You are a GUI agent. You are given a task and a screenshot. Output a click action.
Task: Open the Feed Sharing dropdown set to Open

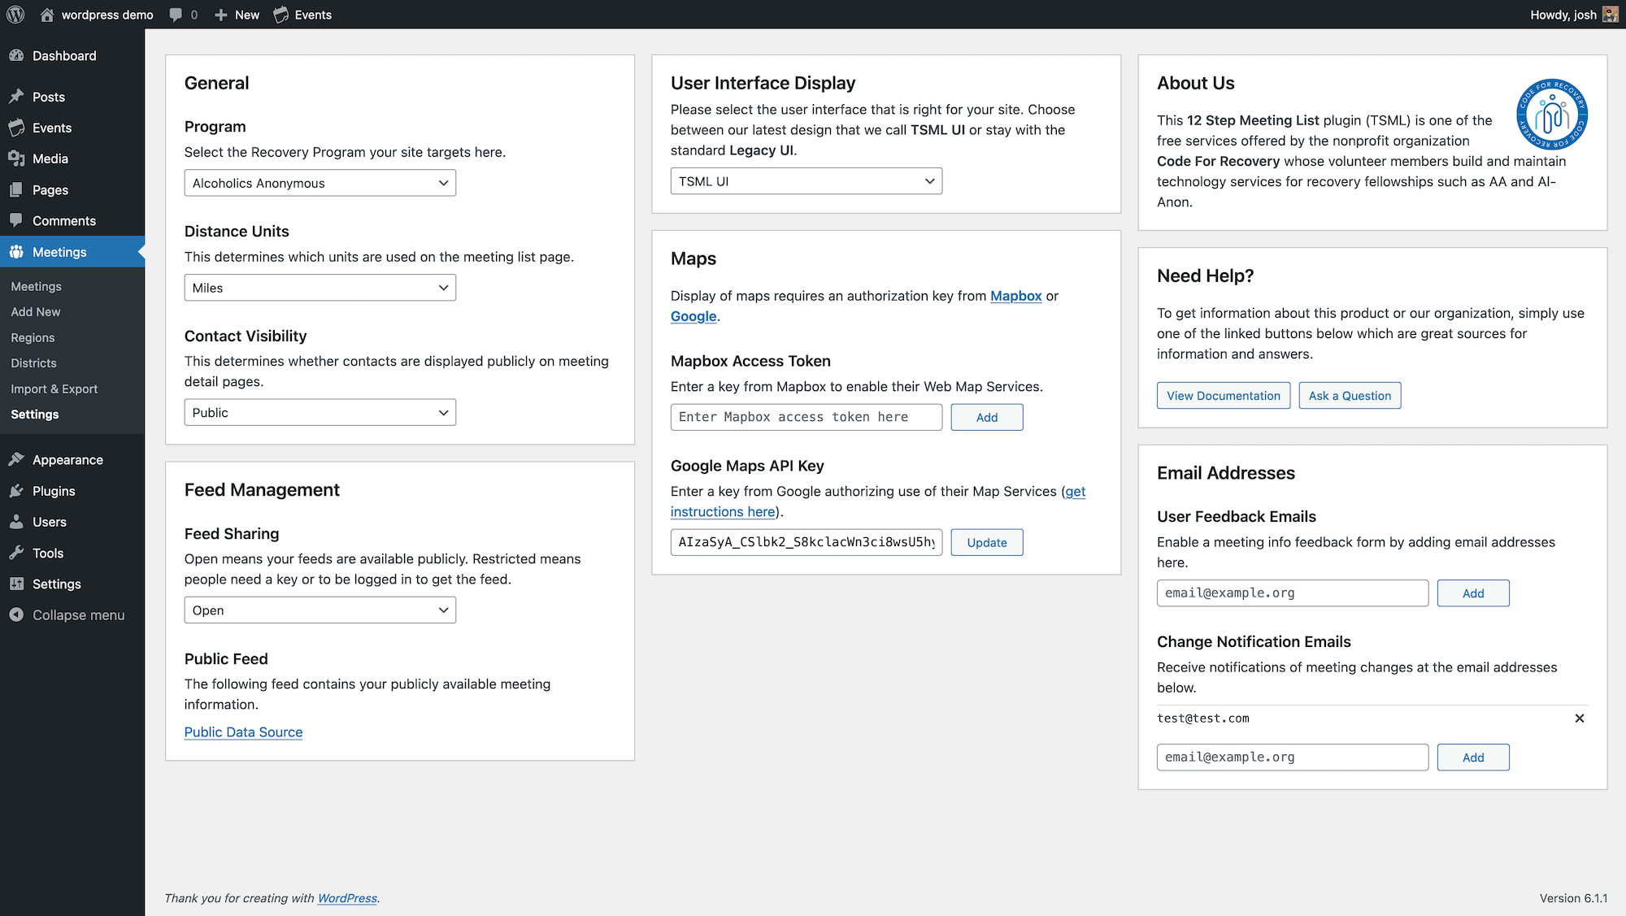pyautogui.click(x=320, y=610)
